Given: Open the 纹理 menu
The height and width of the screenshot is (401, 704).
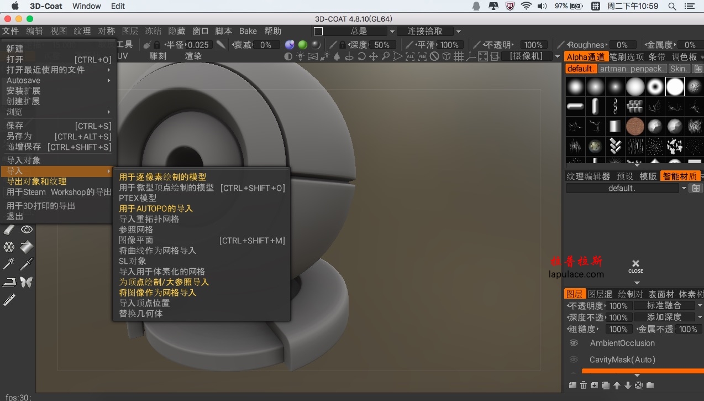Looking at the screenshot, I should [x=82, y=32].
